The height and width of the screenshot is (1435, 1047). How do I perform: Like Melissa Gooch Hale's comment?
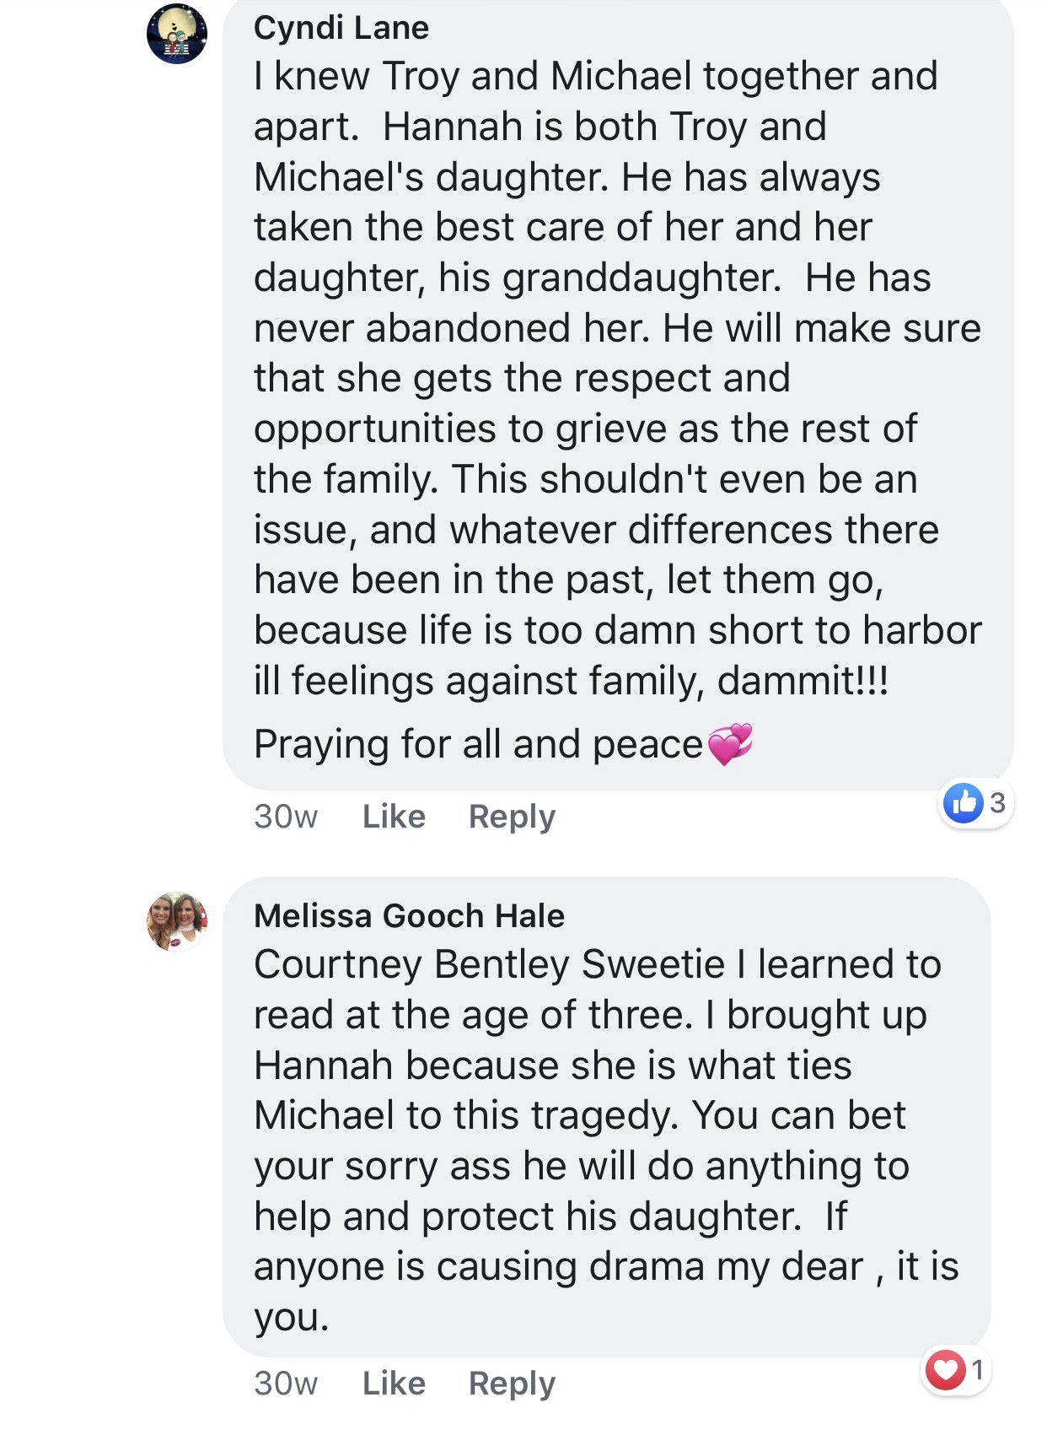coord(394,1384)
